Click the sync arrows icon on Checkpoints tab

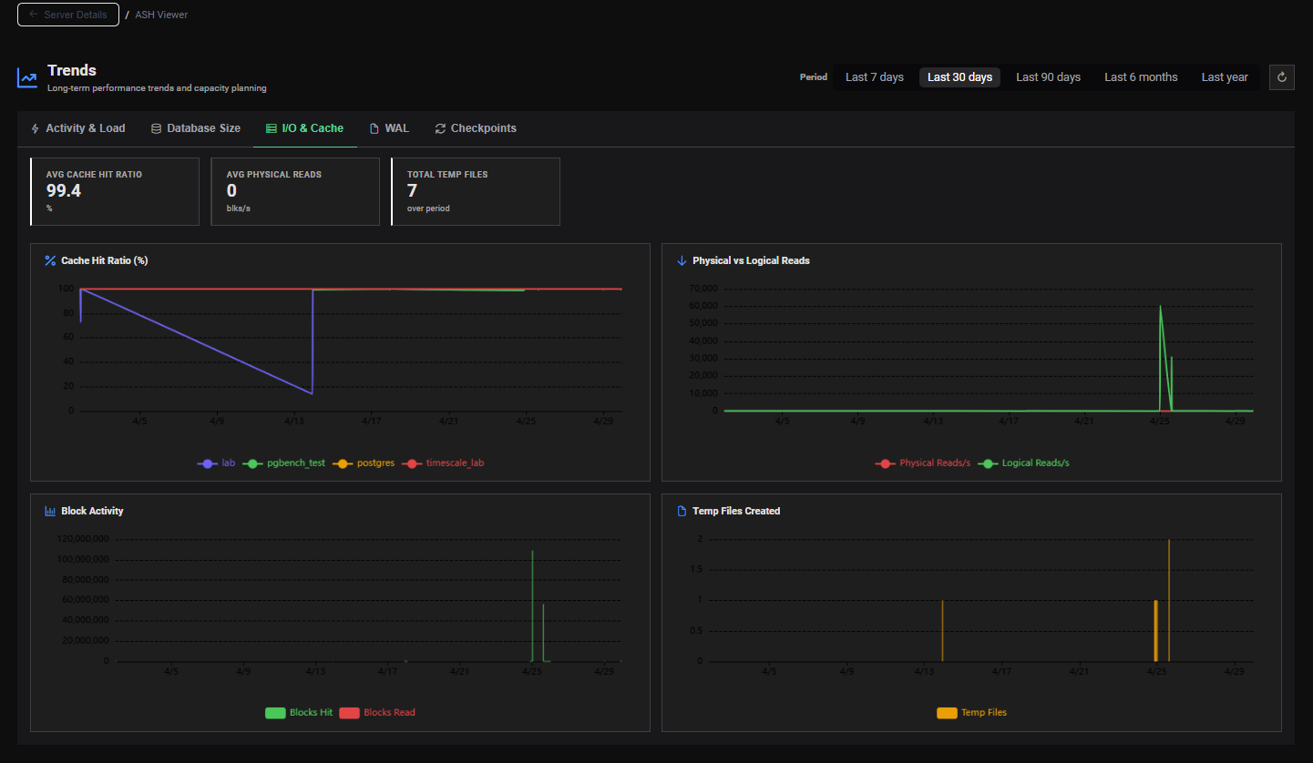440,128
